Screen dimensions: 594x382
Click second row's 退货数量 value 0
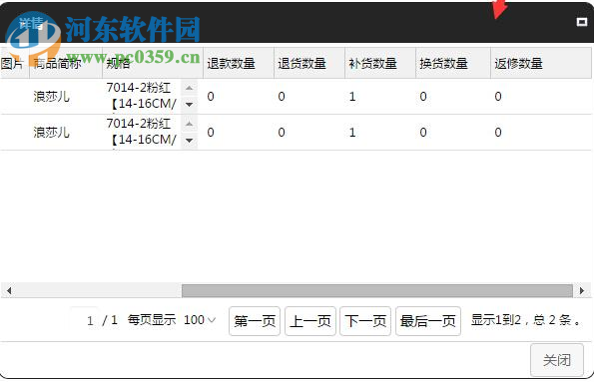(282, 133)
